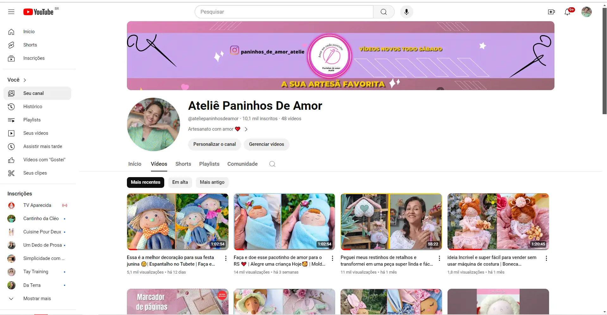Open options for the restinhos de retalhos video
This screenshot has width=607, height=315.
click(439, 258)
